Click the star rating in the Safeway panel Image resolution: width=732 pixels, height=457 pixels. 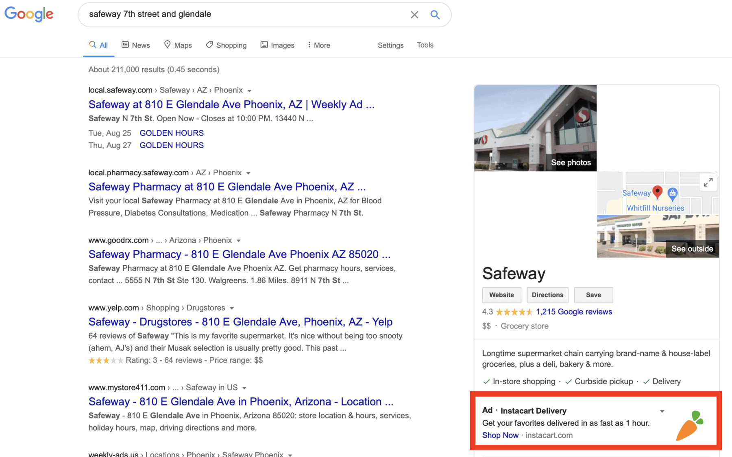514,312
